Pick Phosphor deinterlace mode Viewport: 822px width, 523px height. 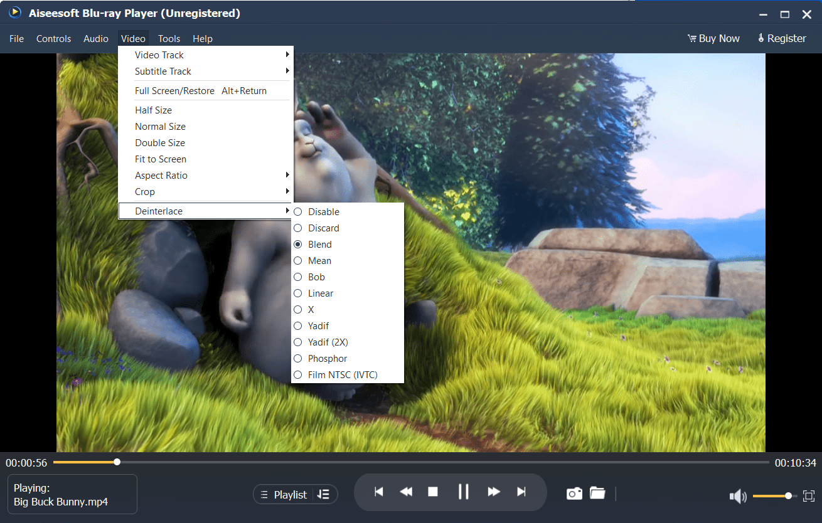(x=348, y=359)
